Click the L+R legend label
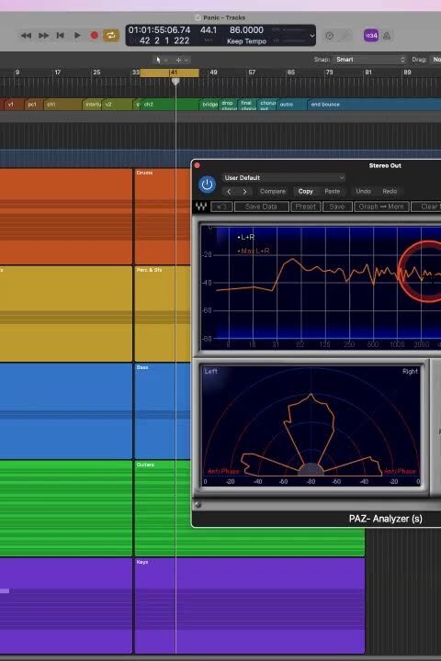Image resolution: width=441 pixels, height=661 pixels. [245, 238]
